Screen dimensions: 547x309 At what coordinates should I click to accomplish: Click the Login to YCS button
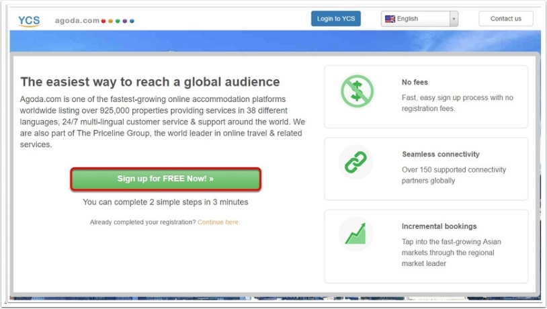[336, 19]
